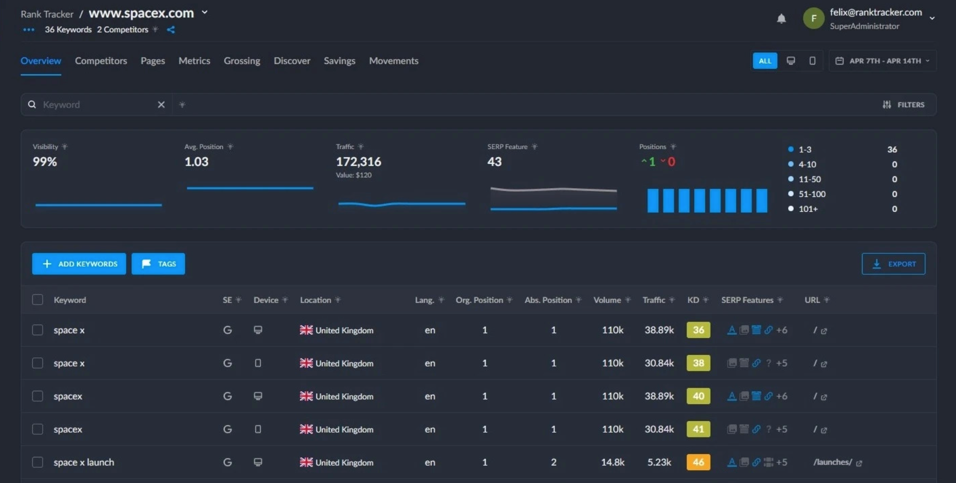
Task: Go to Rank Tracker breadcrumb
Action: [x=47, y=14]
